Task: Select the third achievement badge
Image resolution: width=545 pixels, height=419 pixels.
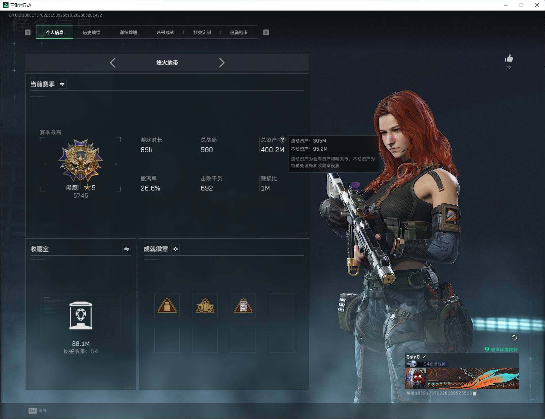Action: click(243, 305)
